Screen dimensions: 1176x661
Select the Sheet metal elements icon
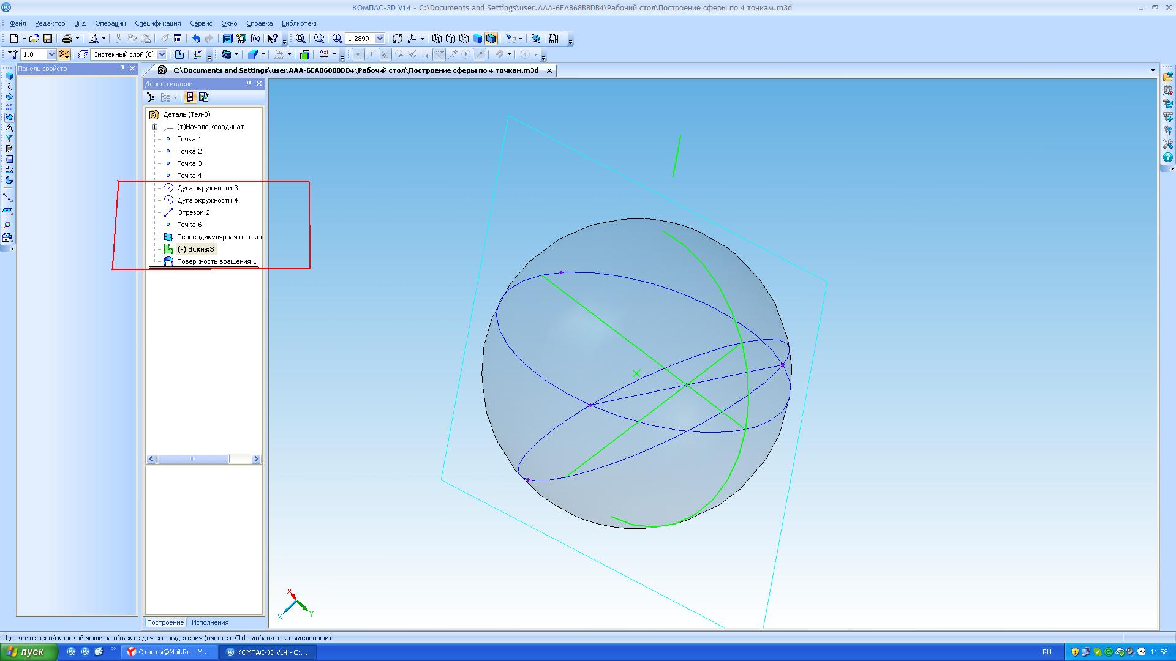(9, 180)
